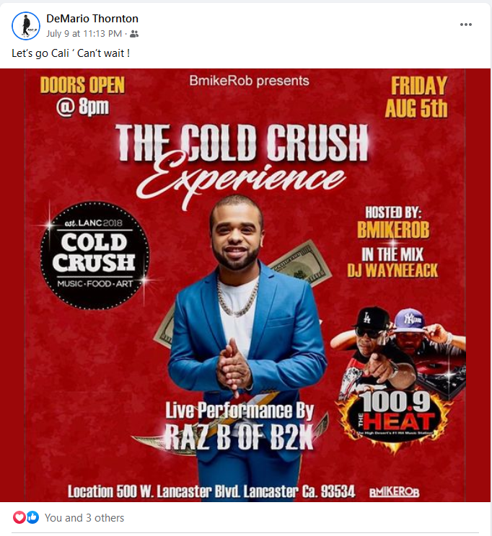The image size is (492, 536).
Task: Open the "You and 3 others" reactions list
Action: [84, 518]
